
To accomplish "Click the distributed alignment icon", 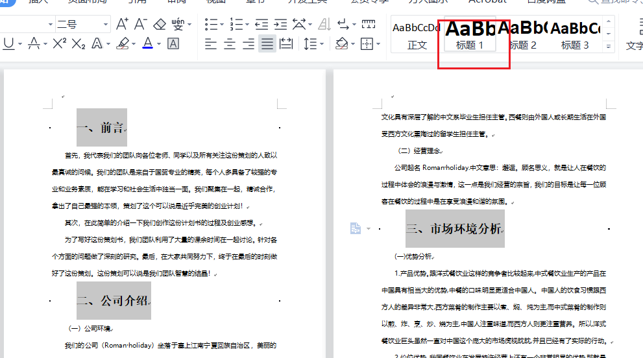I will point(285,44).
